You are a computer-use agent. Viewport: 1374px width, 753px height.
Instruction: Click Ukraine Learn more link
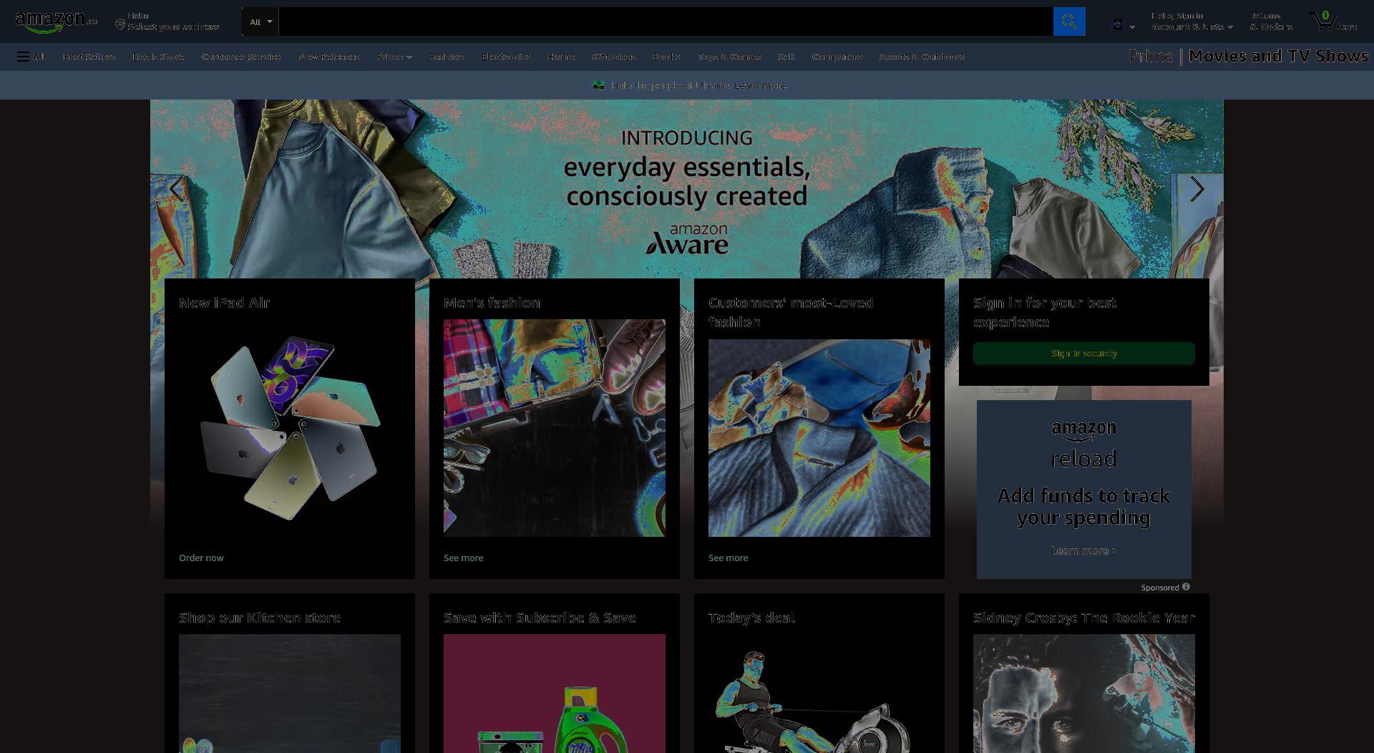760,85
